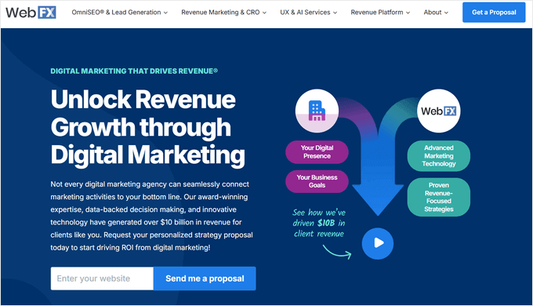Open OmniSEO & Lead Generation menu

(120, 13)
